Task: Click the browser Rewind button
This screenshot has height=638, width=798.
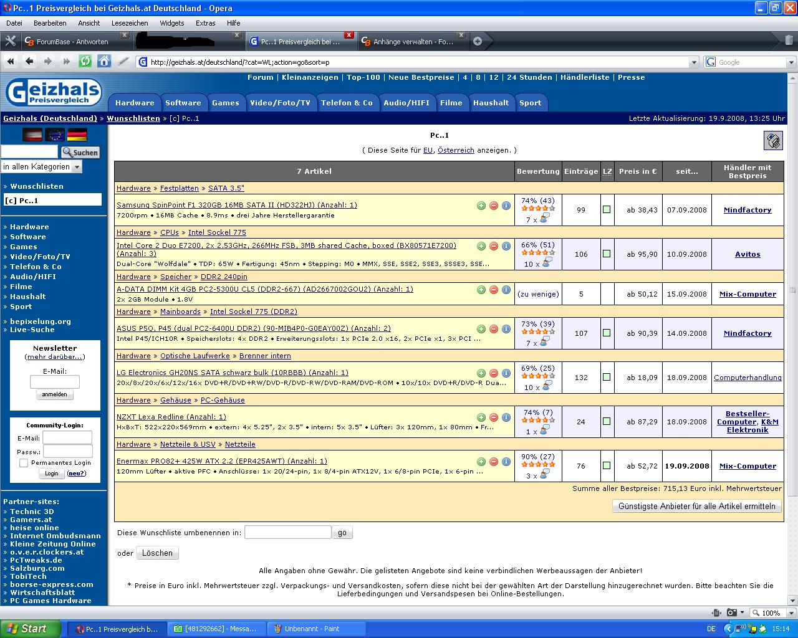Action: click(11, 61)
